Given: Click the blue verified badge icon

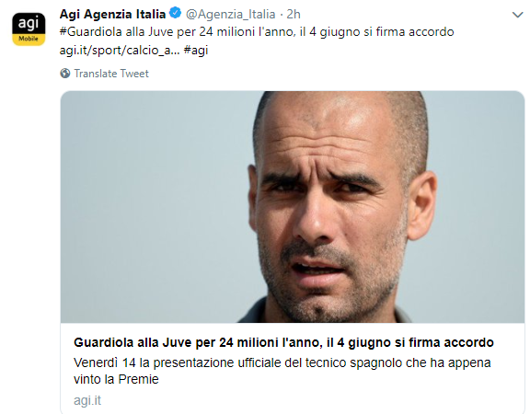Looking at the screenshot, I should pos(175,13).
